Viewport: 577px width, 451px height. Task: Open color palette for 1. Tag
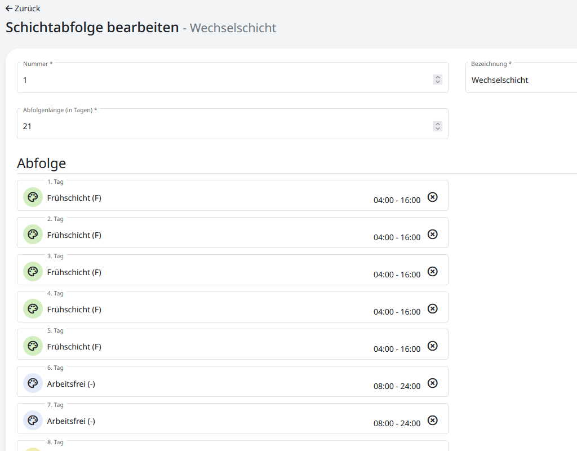click(x=33, y=197)
